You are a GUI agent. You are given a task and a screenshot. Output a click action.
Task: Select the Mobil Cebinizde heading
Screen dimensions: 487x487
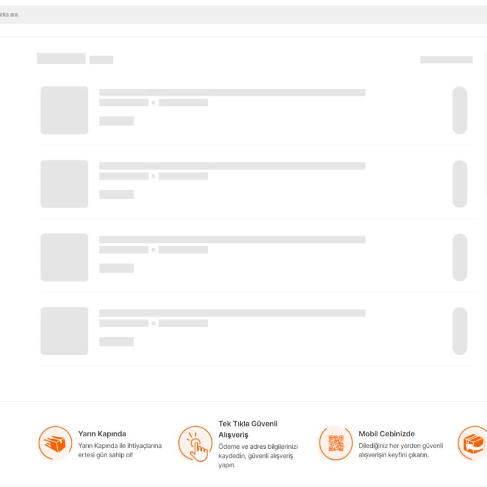(x=387, y=434)
